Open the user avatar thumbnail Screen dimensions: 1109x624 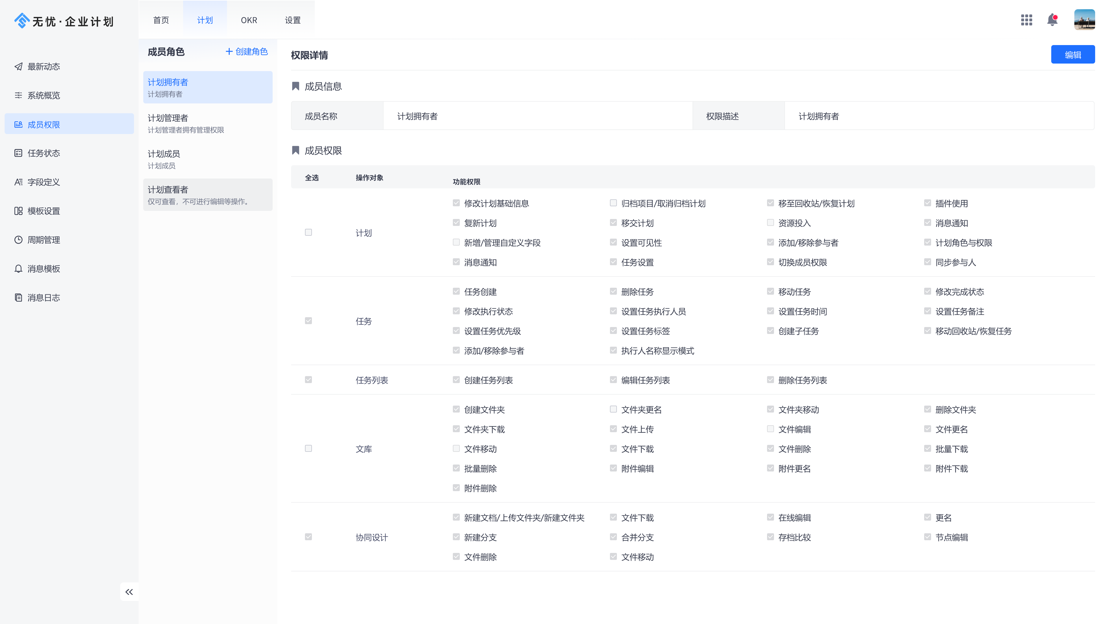pyautogui.click(x=1084, y=20)
